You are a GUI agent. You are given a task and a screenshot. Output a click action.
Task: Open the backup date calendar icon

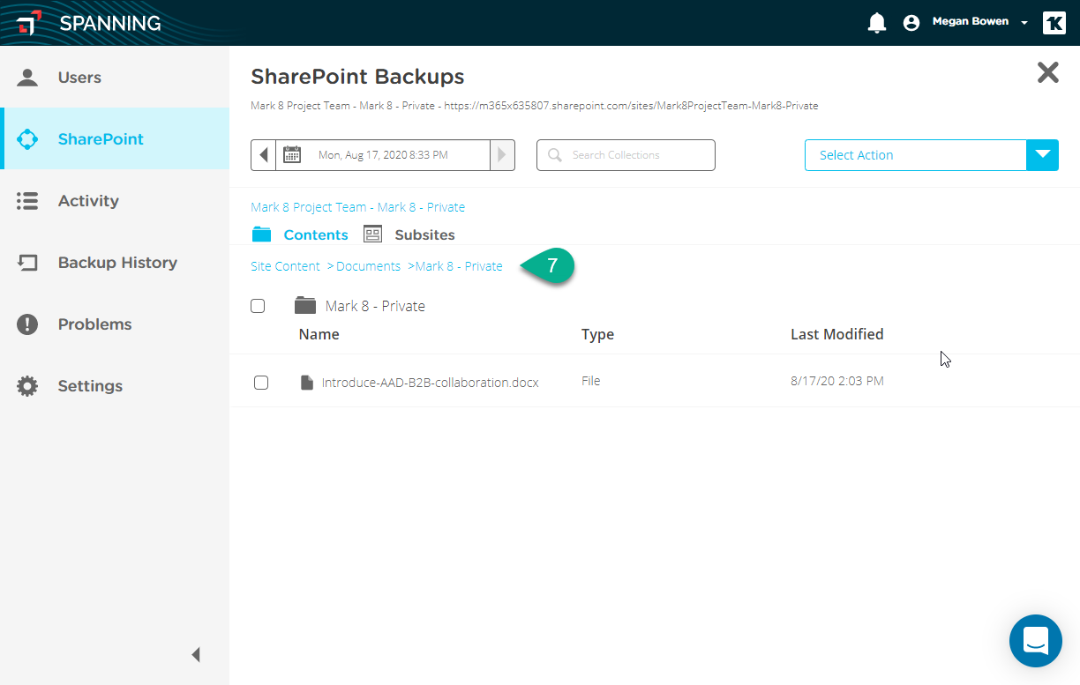click(292, 155)
